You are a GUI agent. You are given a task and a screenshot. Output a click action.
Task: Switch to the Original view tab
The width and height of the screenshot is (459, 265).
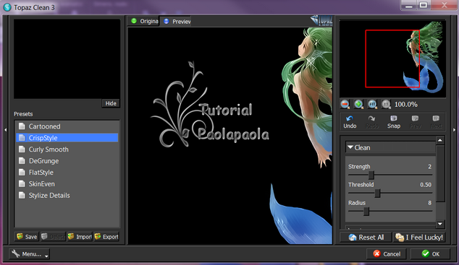click(144, 21)
